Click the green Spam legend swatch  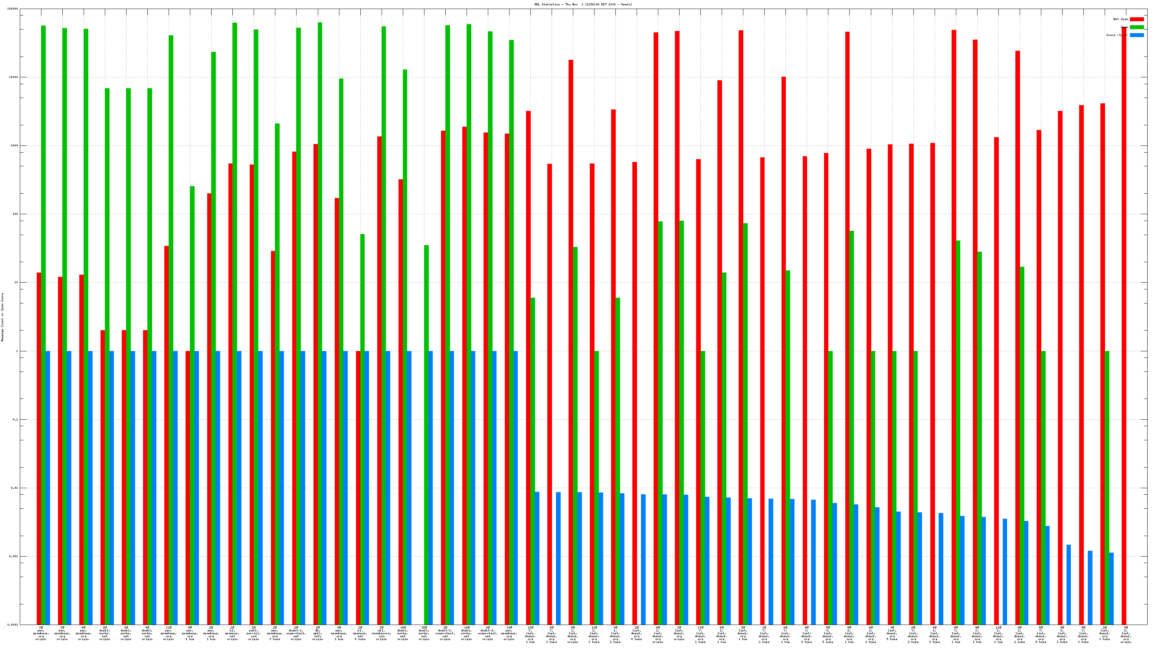click(1136, 27)
